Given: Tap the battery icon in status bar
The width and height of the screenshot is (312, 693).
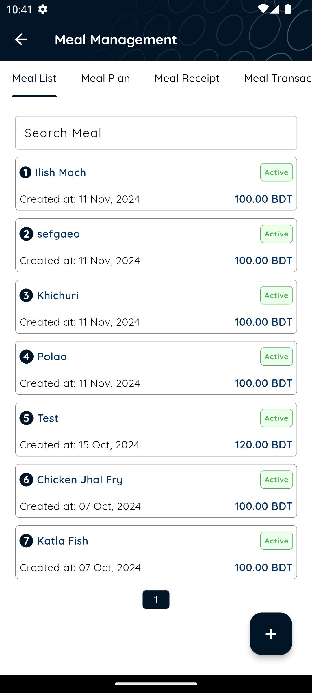Looking at the screenshot, I should (x=287, y=9).
